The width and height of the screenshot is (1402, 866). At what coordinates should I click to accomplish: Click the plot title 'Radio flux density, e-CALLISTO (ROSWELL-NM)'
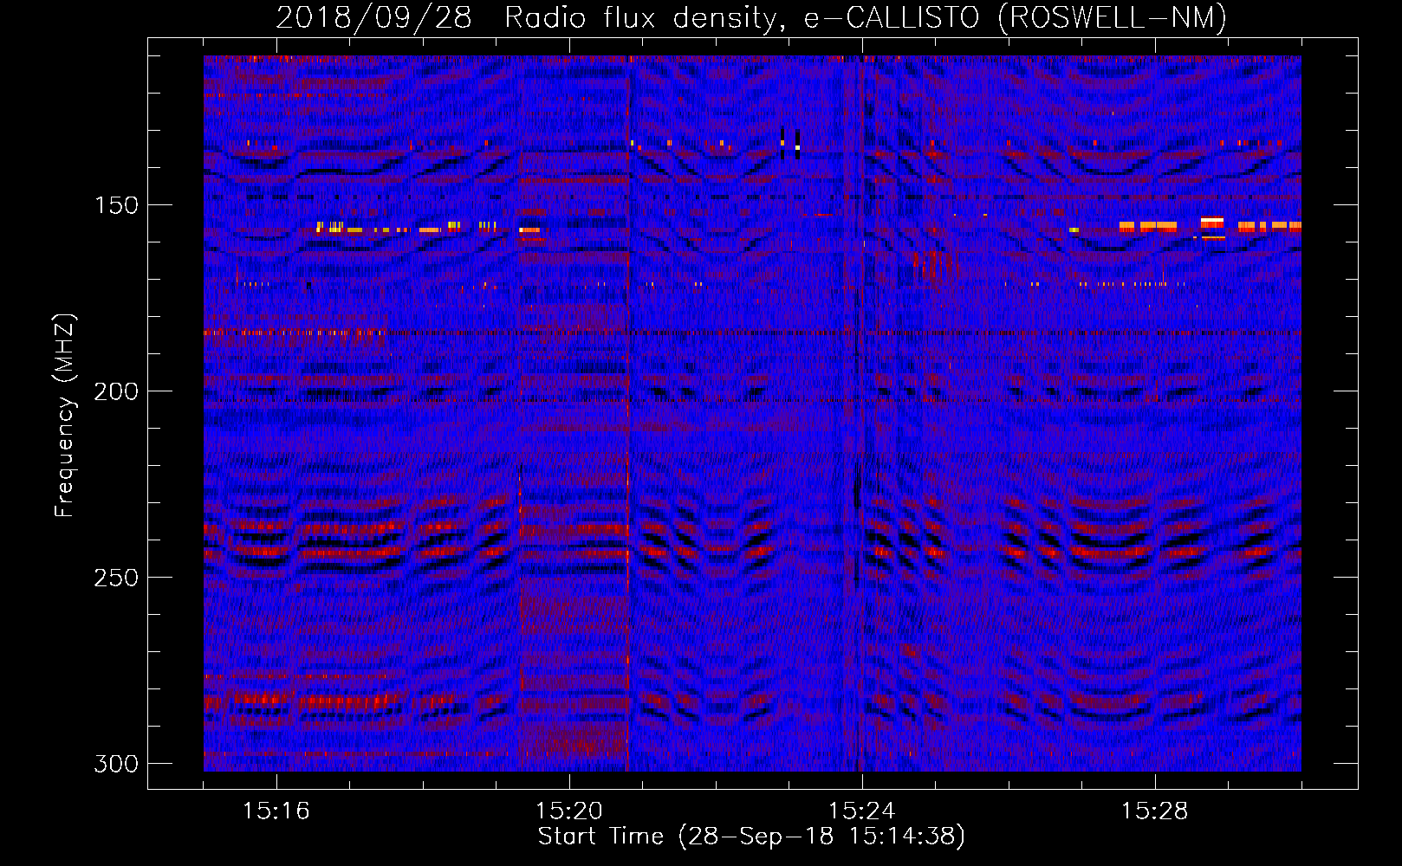(x=866, y=17)
